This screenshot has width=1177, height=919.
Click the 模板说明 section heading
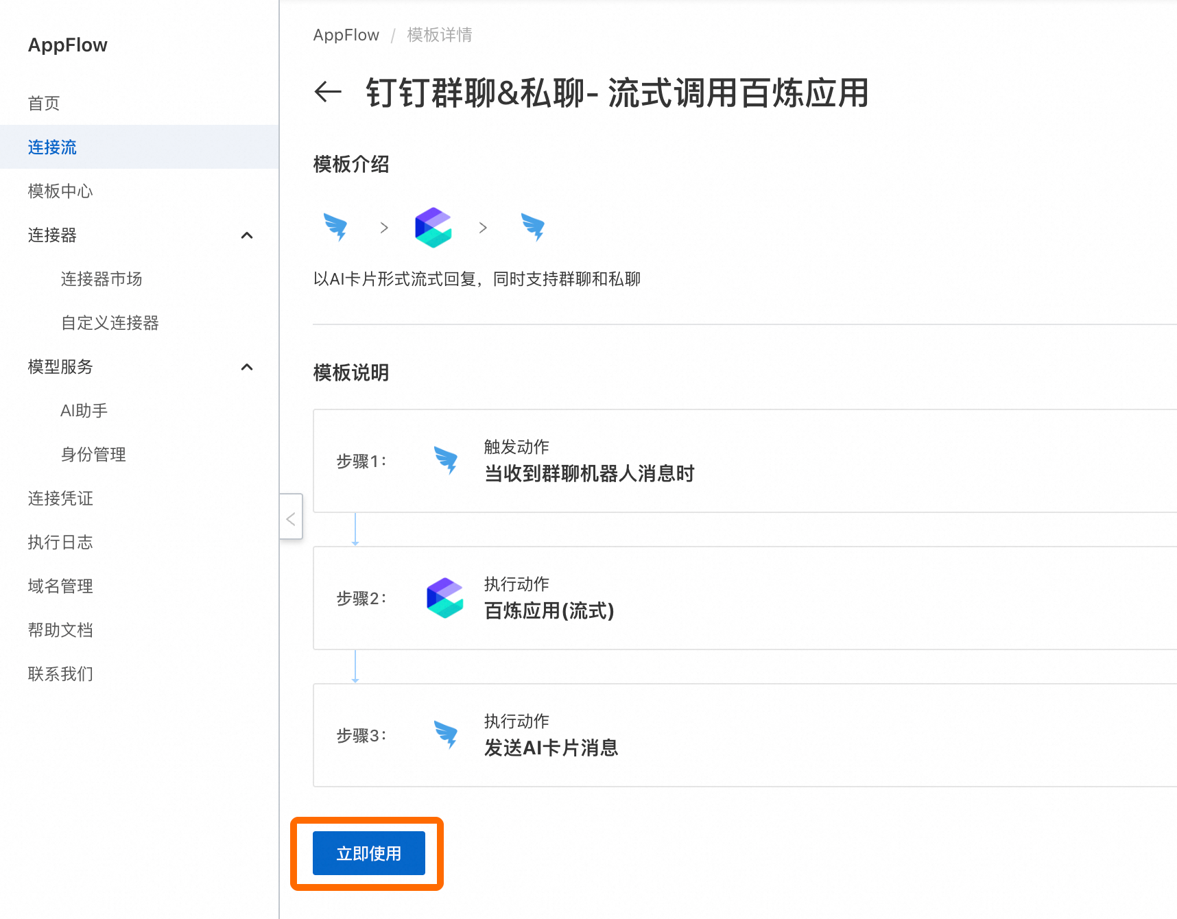pyautogui.click(x=351, y=373)
